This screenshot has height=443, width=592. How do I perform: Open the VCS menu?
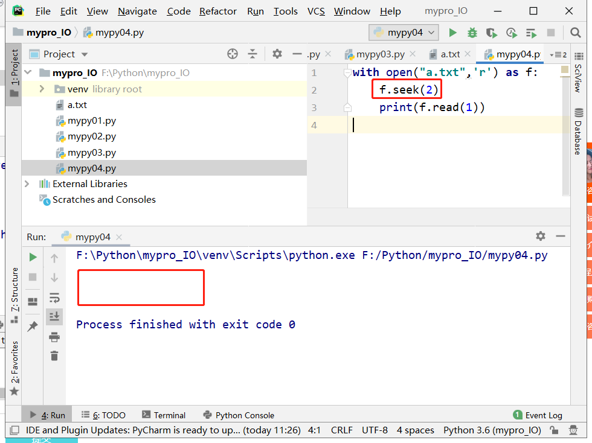316,11
